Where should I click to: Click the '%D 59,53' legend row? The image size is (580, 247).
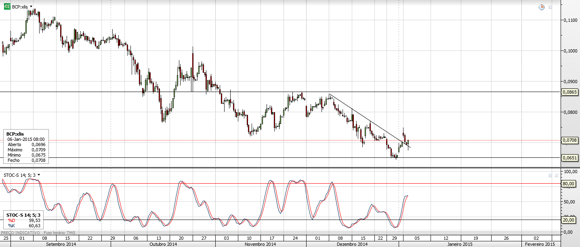click(24, 221)
